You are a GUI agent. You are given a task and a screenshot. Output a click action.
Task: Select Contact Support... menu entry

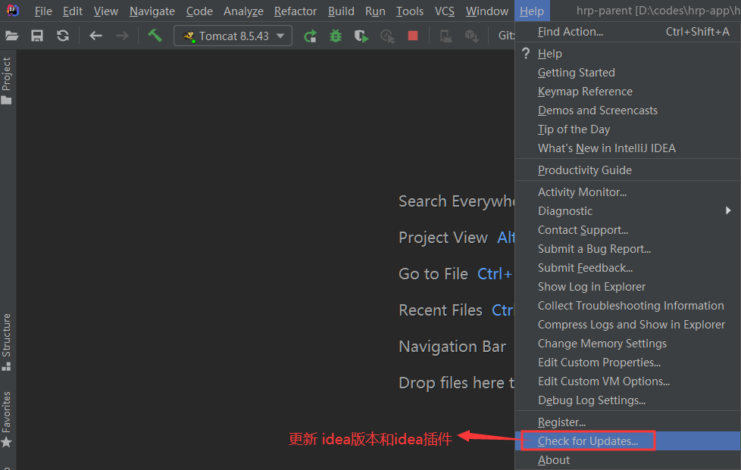tap(627, 229)
